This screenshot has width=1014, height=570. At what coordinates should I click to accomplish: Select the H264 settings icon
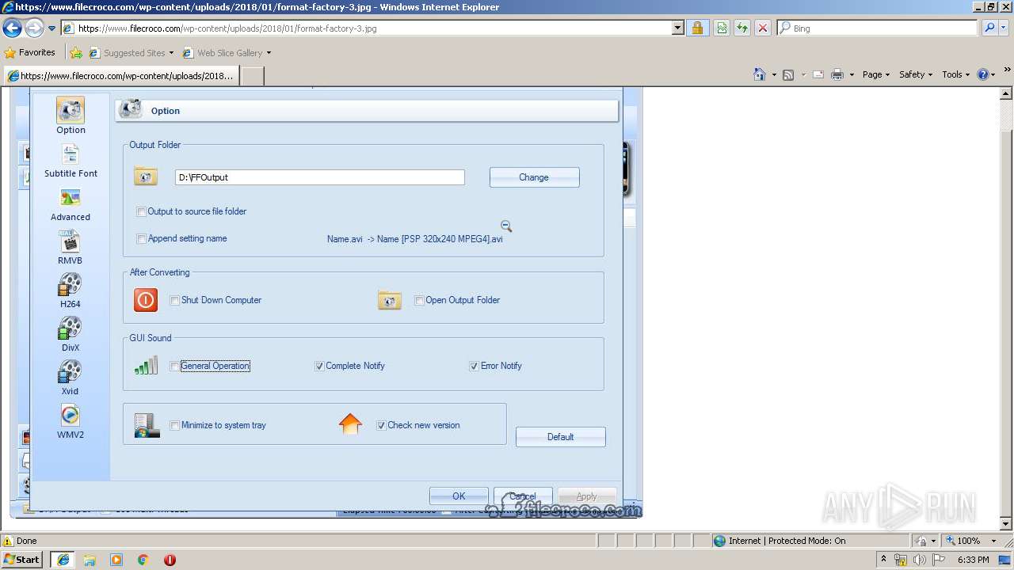point(70,284)
